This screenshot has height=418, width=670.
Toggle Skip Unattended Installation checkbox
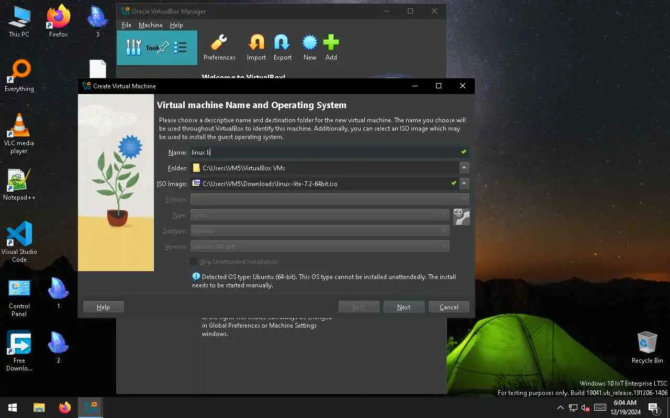coord(194,261)
